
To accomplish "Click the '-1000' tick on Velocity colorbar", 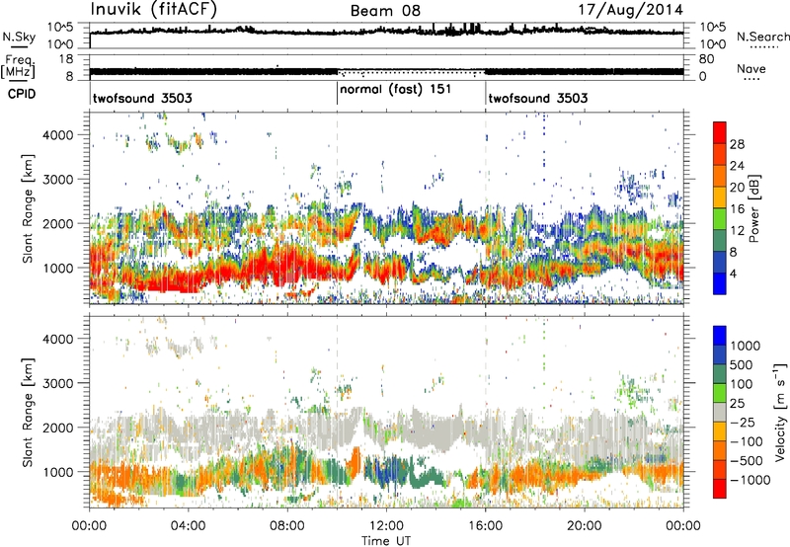I will (750, 480).
